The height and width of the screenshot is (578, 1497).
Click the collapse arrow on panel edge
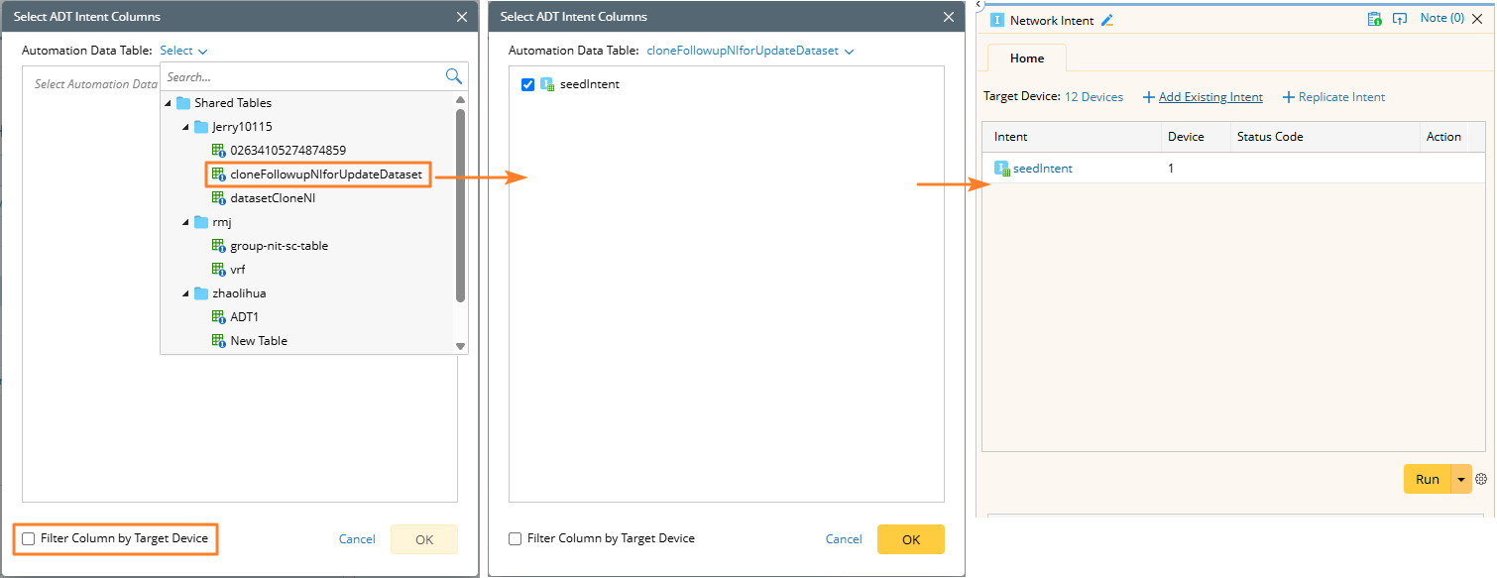979,4
